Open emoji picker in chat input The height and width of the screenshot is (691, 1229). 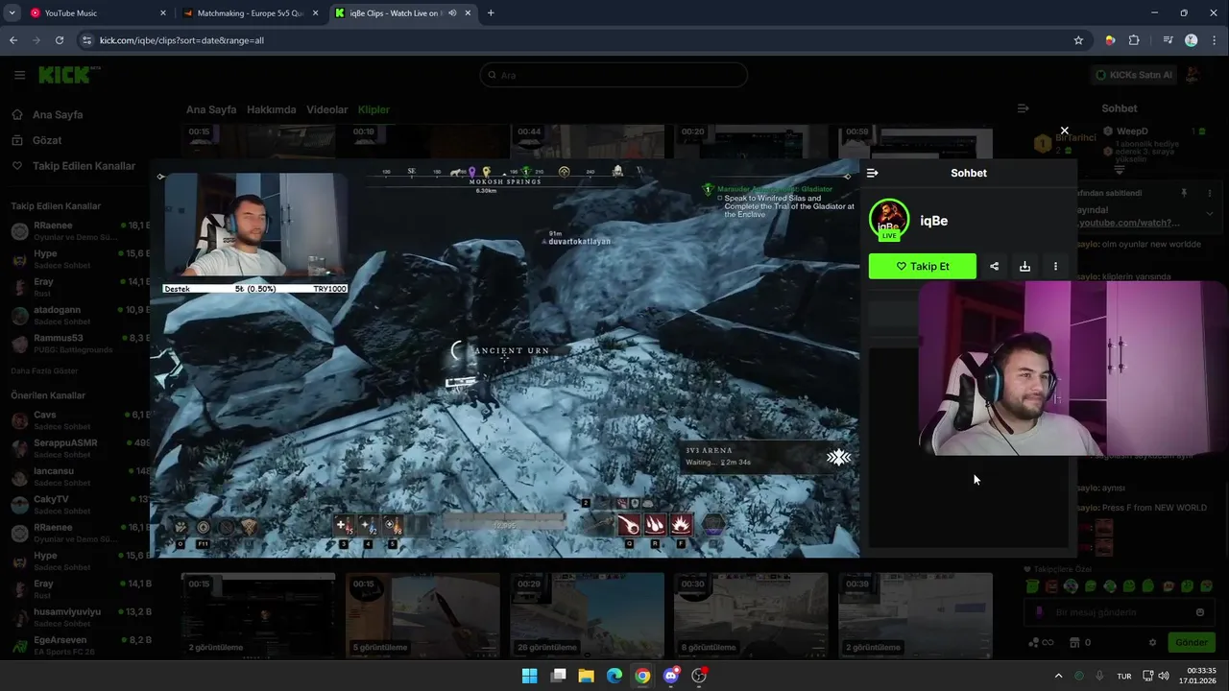pos(1200,612)
